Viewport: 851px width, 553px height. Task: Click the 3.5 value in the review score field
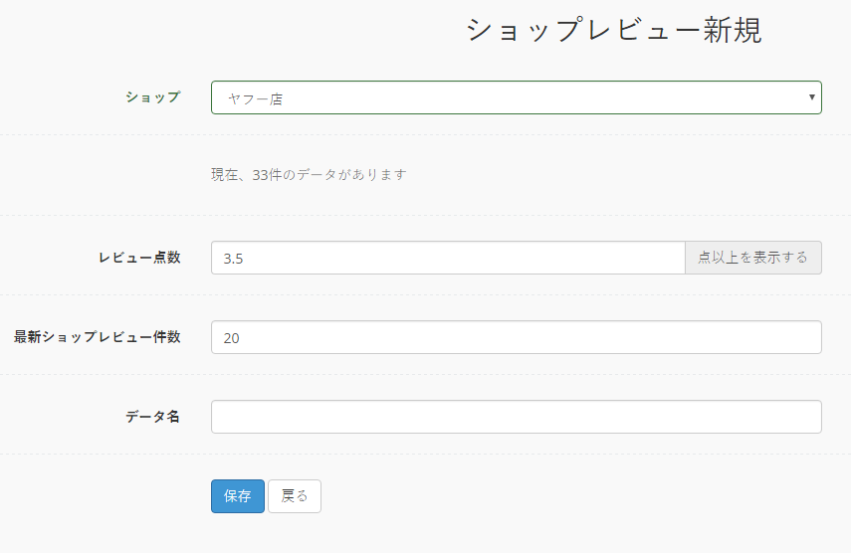coord(233,259)
